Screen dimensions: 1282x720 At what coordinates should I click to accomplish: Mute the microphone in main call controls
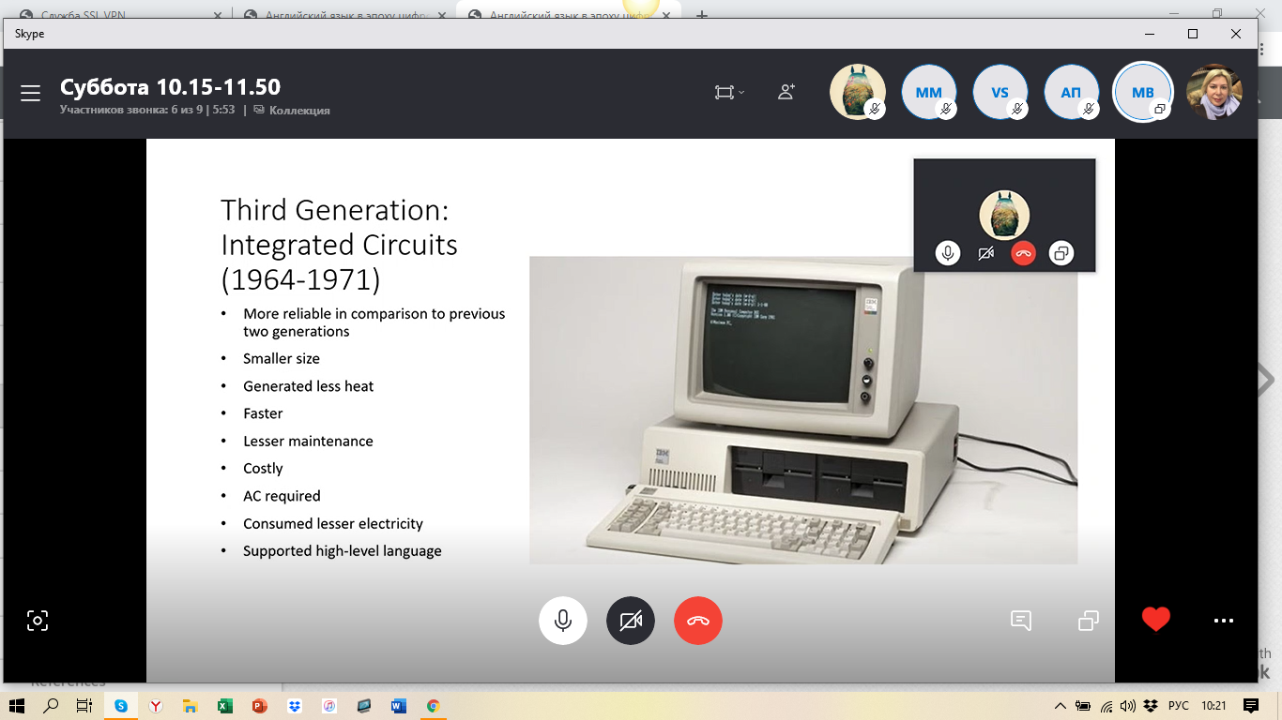click(x=563, y=621)
